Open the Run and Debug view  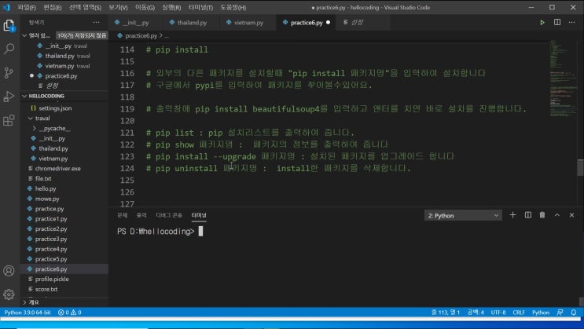click(x=9, y=97)
